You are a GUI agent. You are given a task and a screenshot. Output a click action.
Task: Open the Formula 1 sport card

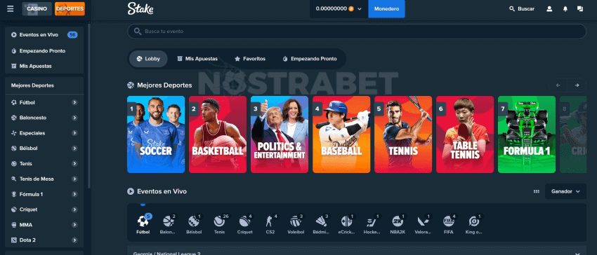527,135
